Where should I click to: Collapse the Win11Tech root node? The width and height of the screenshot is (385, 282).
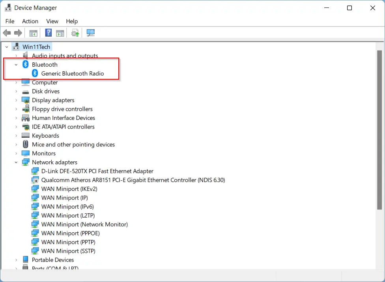tap(7, 47)
